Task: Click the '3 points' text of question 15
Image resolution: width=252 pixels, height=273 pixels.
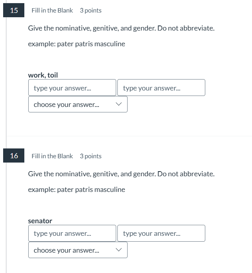Action: (x=91, y=11)
